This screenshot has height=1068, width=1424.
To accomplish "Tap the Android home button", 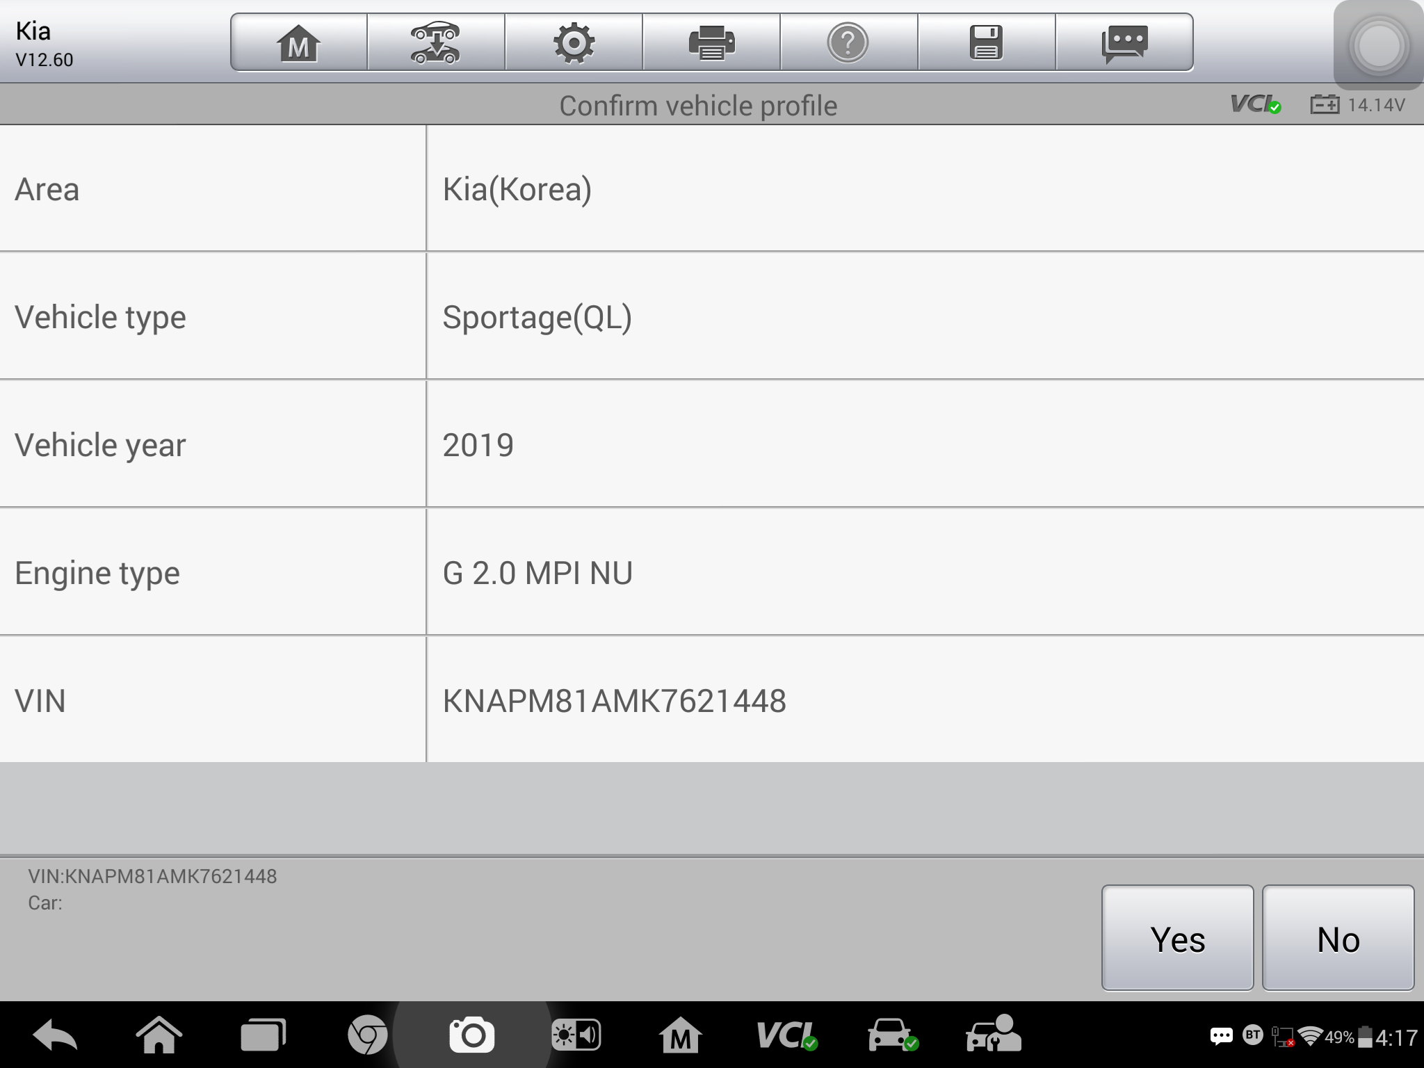I will click(x=159, y=1035).
